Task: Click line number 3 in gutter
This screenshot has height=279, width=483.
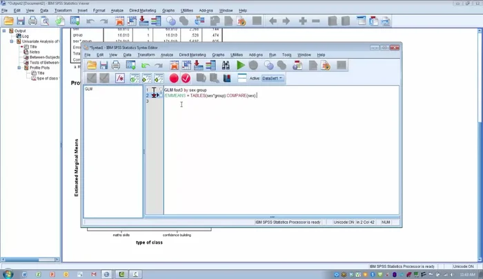Action: [147, 101]
